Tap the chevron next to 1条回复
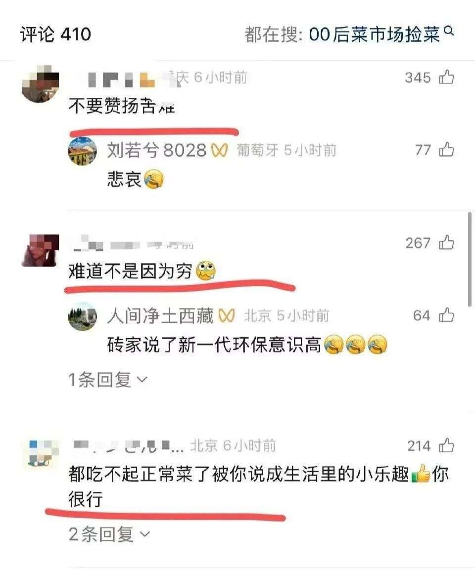475x573 pixels. [142, 380]
